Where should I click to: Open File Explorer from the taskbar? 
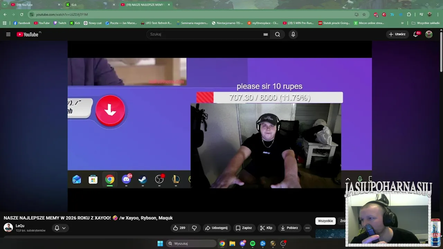[x=232, y=243]
